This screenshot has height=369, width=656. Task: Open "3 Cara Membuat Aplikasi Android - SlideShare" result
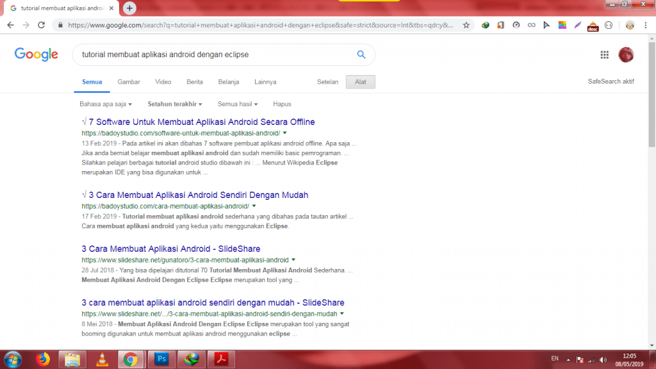[x=170, y=249]
